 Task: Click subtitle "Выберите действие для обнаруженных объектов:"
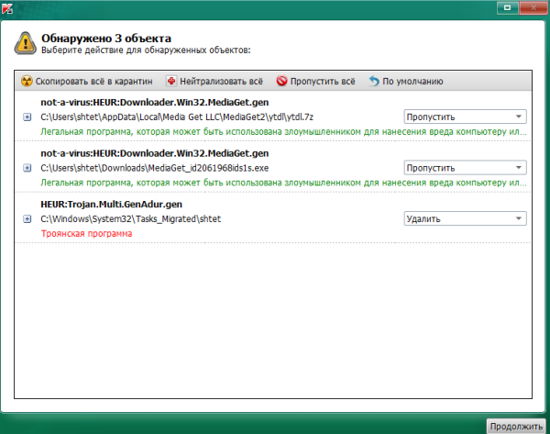146,50
